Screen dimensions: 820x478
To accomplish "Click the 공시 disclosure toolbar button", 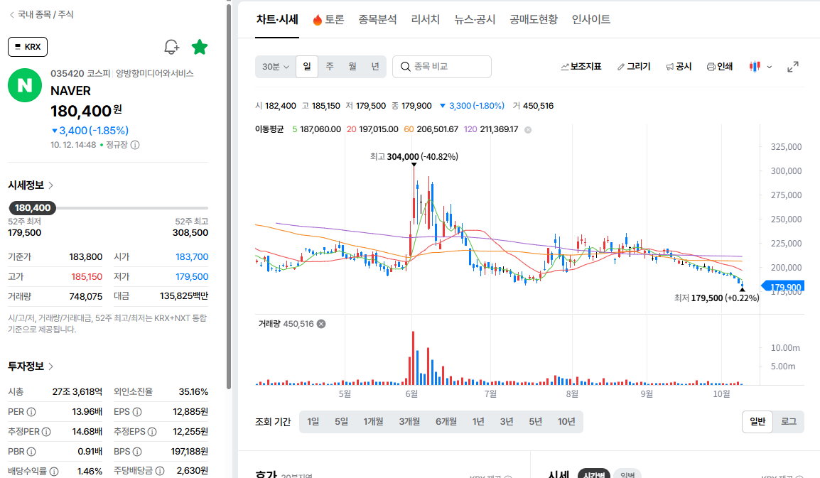I will [x=679, y=67].
